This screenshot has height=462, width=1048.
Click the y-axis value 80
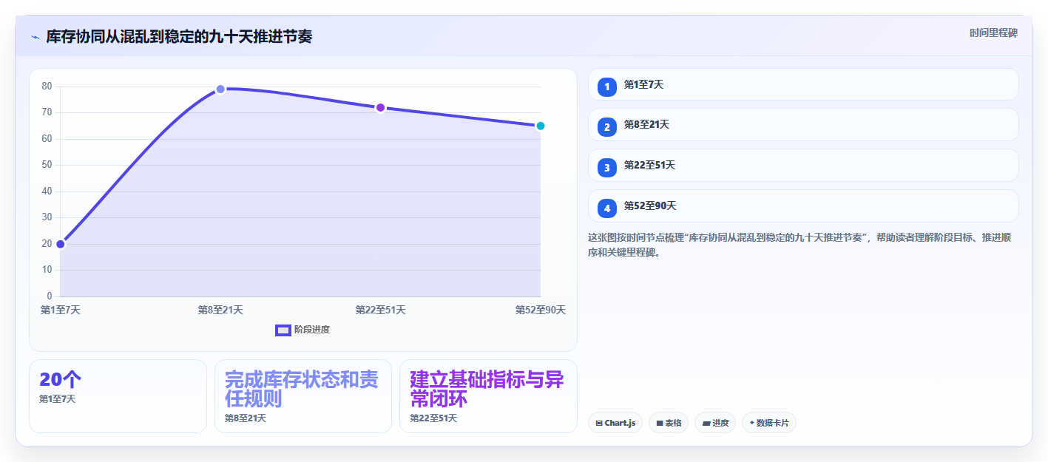(47, 86)
